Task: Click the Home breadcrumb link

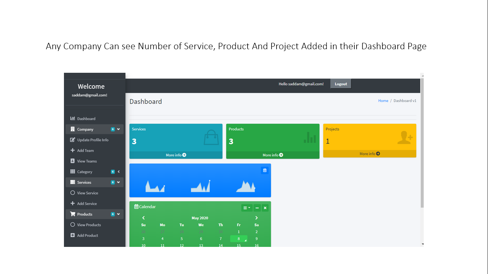Action: point(383,101)
